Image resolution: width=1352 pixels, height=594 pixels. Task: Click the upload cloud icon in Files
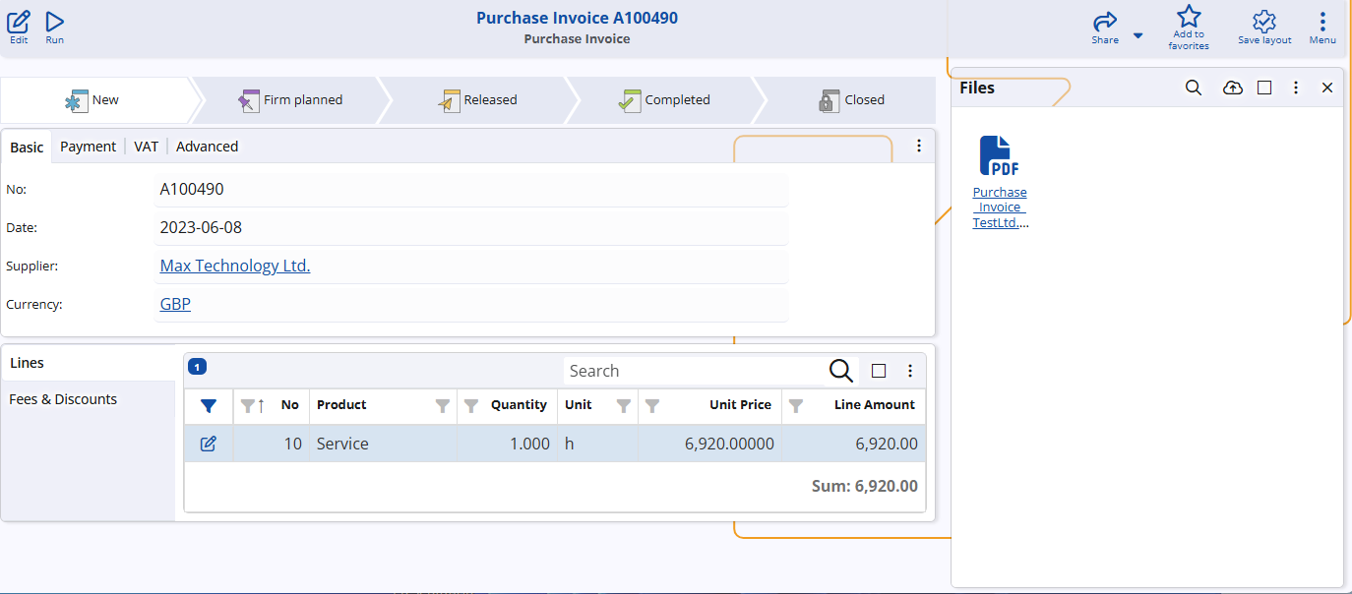point(1232,88)
